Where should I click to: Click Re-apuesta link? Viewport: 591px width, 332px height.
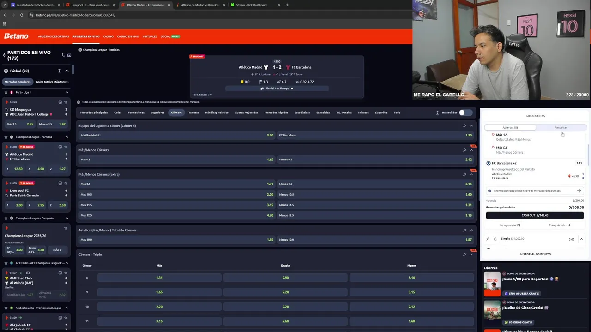[x=510, y=225]
